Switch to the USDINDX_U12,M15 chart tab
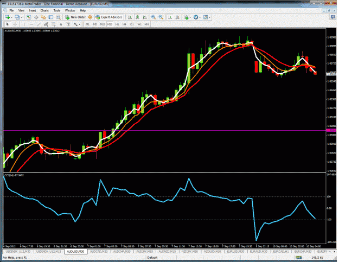The image size is (339, 262). point(48,252)
